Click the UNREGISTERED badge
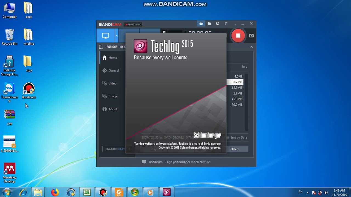Viewport: 351px width, 197px height. pos(133,24)
